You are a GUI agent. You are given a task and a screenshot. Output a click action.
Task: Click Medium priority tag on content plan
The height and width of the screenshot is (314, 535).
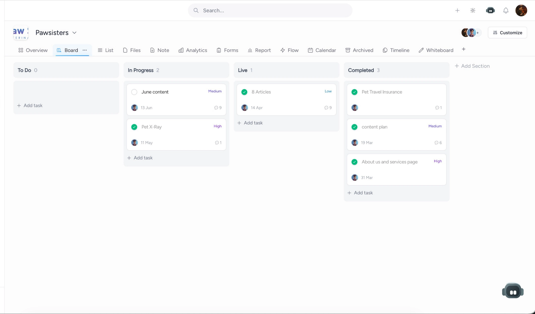(x=435, y=126)
